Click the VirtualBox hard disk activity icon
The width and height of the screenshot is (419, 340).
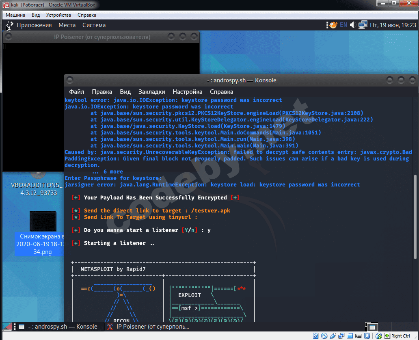316,336
